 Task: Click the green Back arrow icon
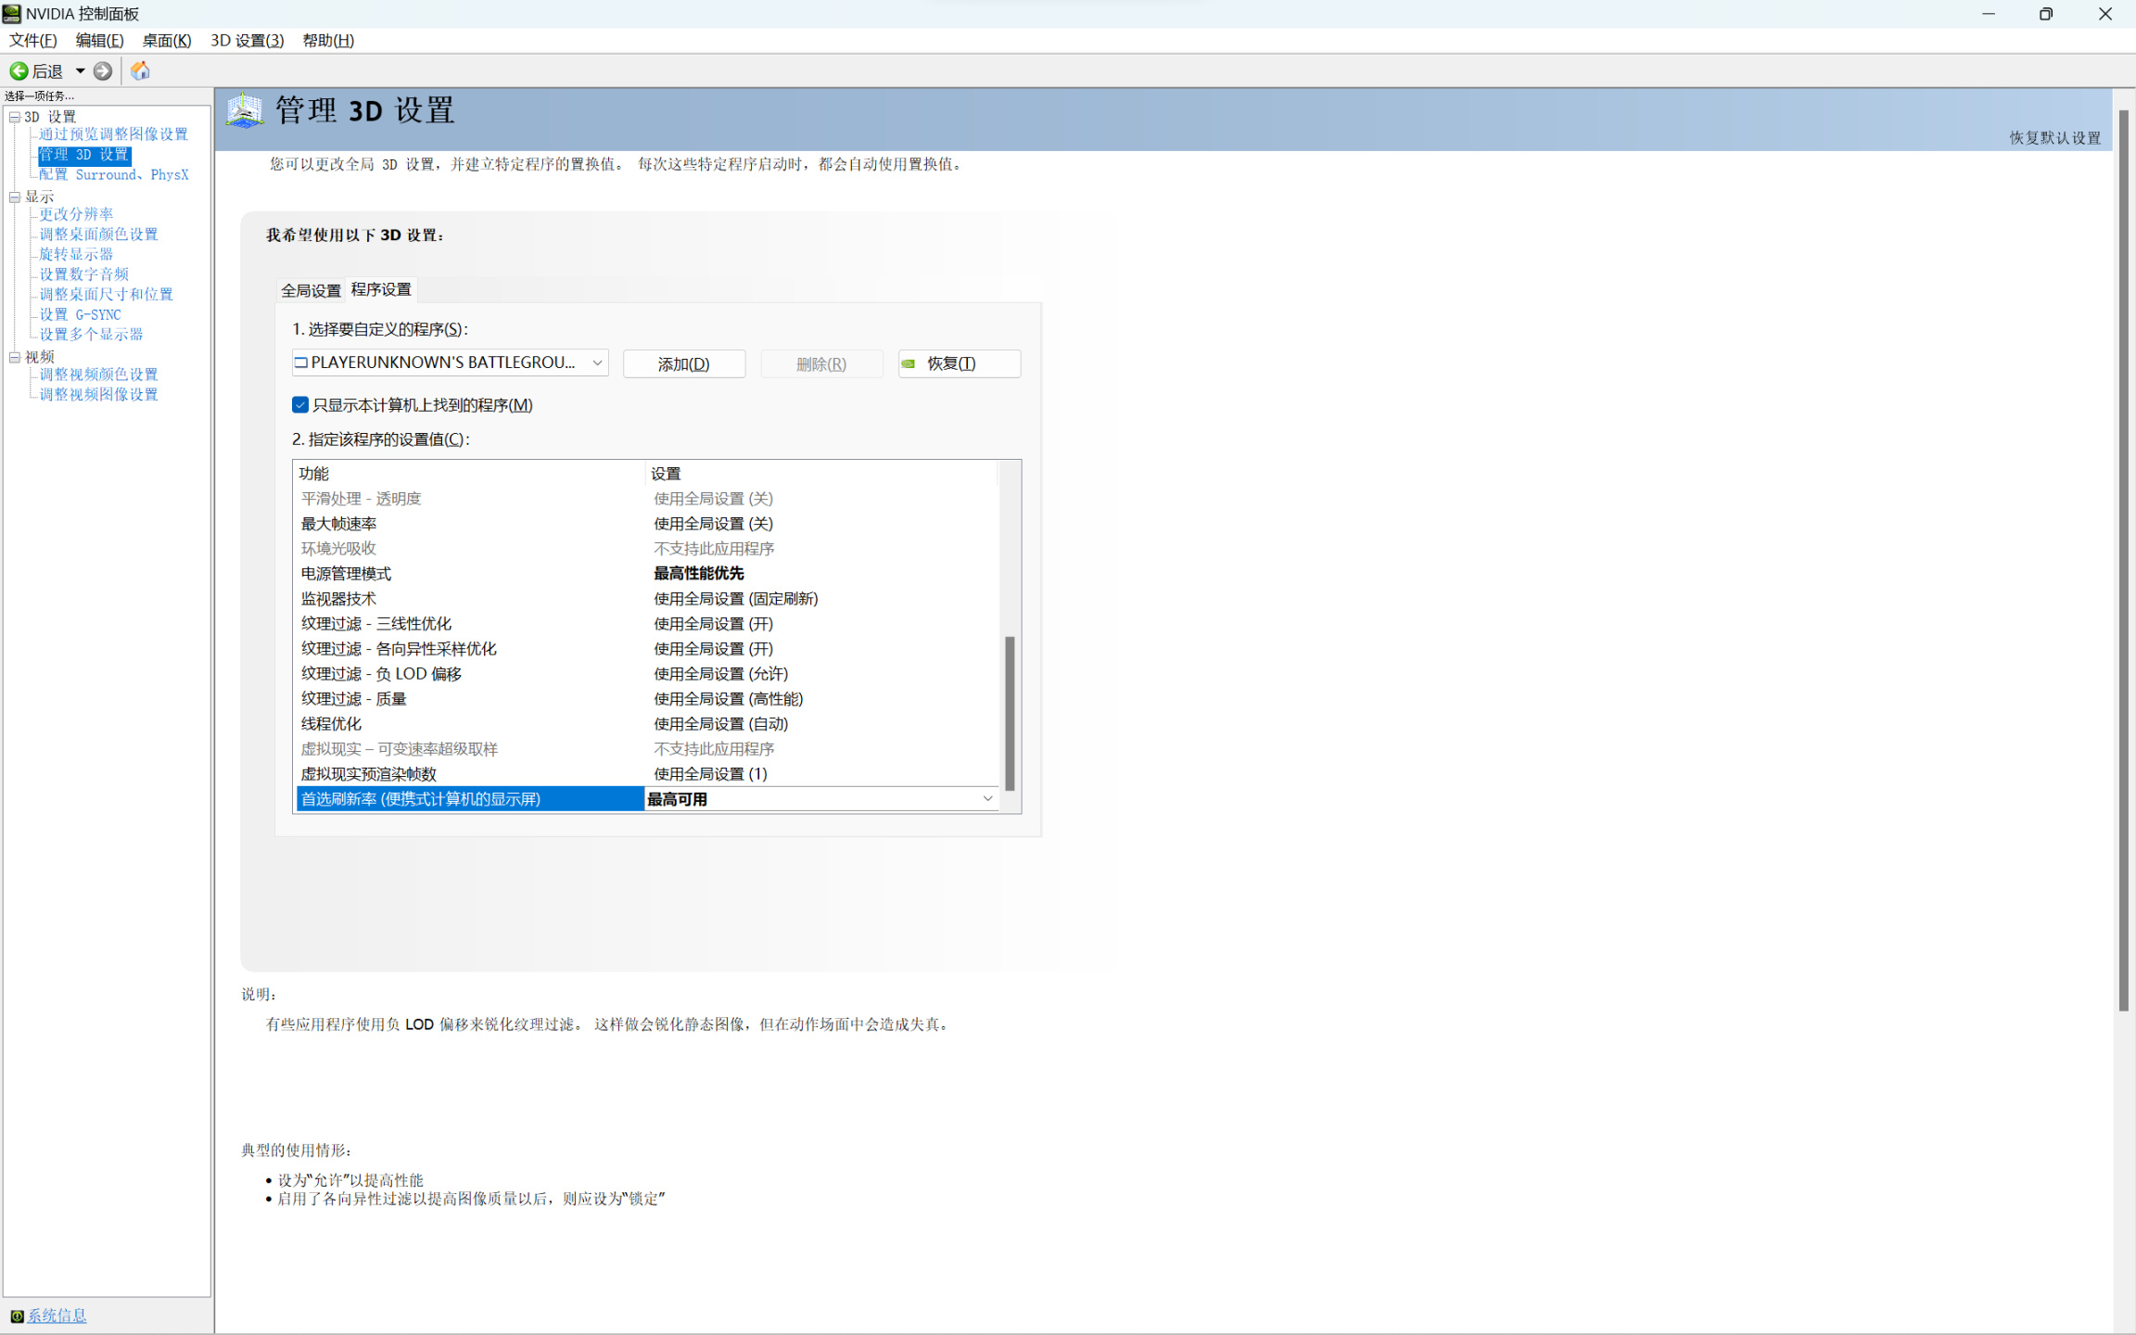pyautogui.click(x=19, y=70)
